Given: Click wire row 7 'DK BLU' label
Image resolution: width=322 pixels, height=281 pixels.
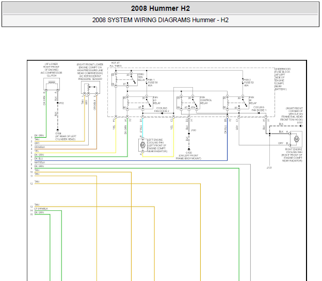Looking at the screenshot, I should tap(39, 159).
